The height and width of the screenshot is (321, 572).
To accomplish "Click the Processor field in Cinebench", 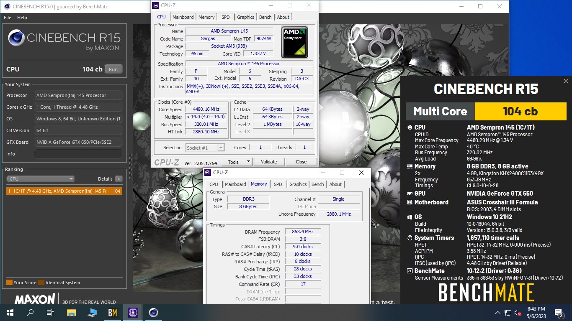I will tap(78, 95).
